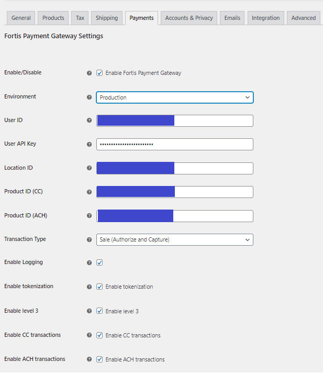The height and width of the screenshot is (373, 323).
Task: Select the Payments tab
Action: coord(141,18)
